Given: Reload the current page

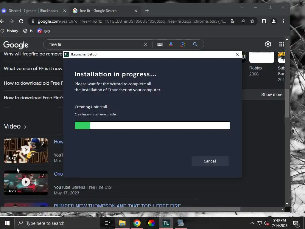Looking at the screenshot, I should point(21,21).
